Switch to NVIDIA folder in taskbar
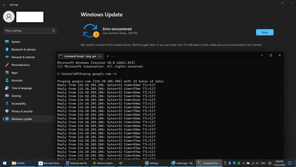 (x=23, y=163)
